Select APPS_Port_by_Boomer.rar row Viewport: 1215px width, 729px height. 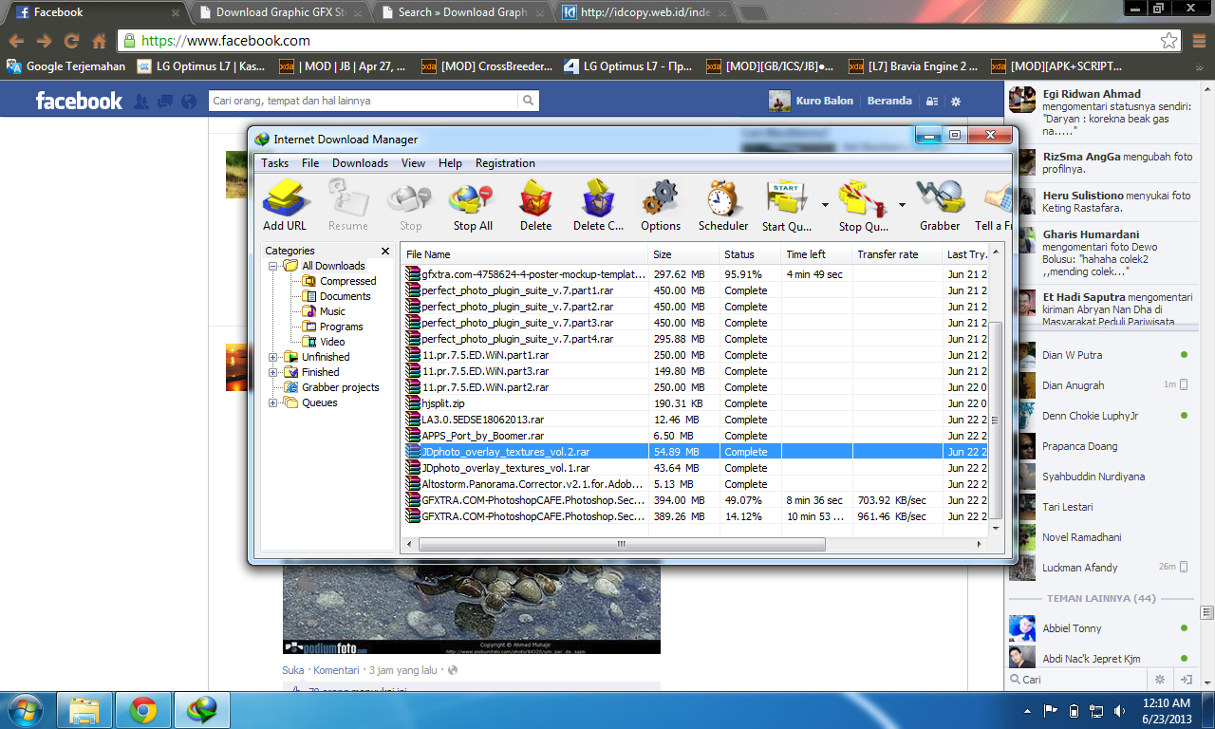pyautogui.click(x=696, y=436)
